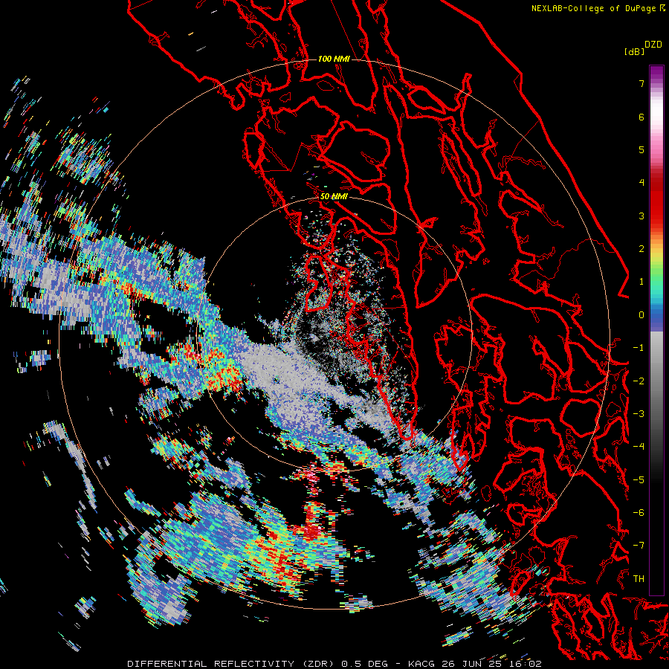Screen dimensions: 669x669
Task: Click the -1 value on color scale
Action: tap(639, 348)
